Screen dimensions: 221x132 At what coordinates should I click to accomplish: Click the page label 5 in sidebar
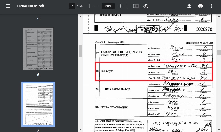(38, 19)
